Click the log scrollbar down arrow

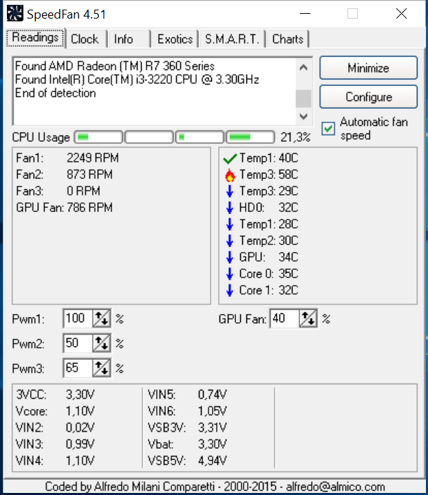(303, 116)
